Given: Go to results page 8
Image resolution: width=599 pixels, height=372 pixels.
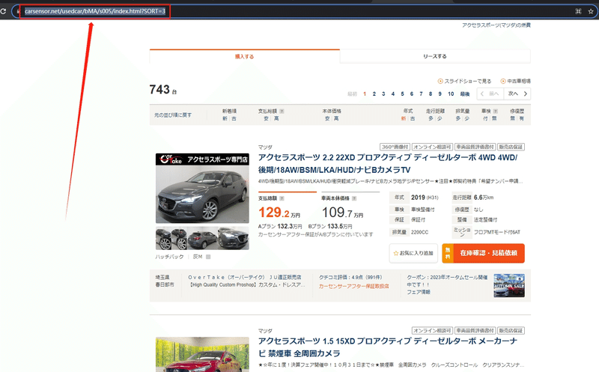Looking at the screenshot, I should [x=430, y=94].
